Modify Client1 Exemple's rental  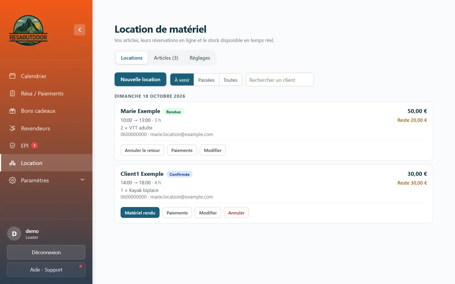208,213
